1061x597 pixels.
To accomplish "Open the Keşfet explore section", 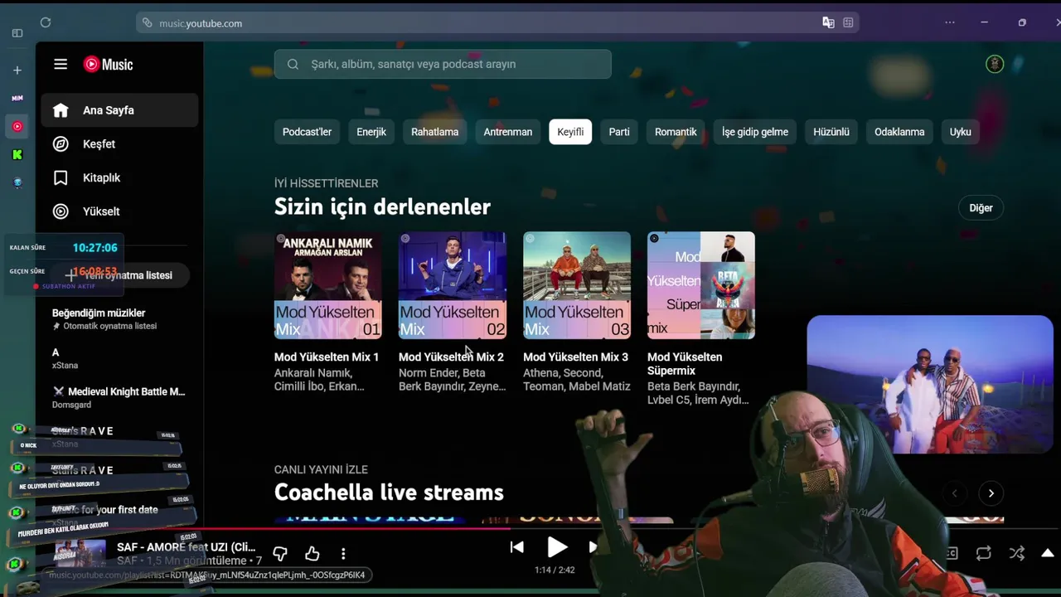I will click(119, 144).
